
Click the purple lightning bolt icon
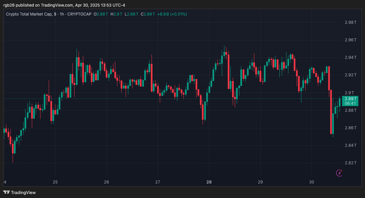339,173
